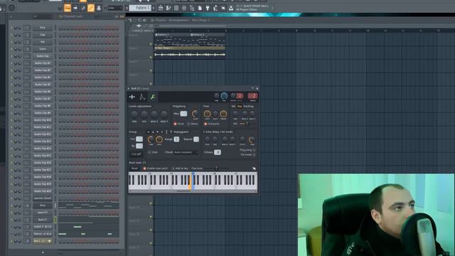Click the download-arrow icon at the toolbar's right end
The width and height of the screenshot is (455, 256).
tap(231, 8)
